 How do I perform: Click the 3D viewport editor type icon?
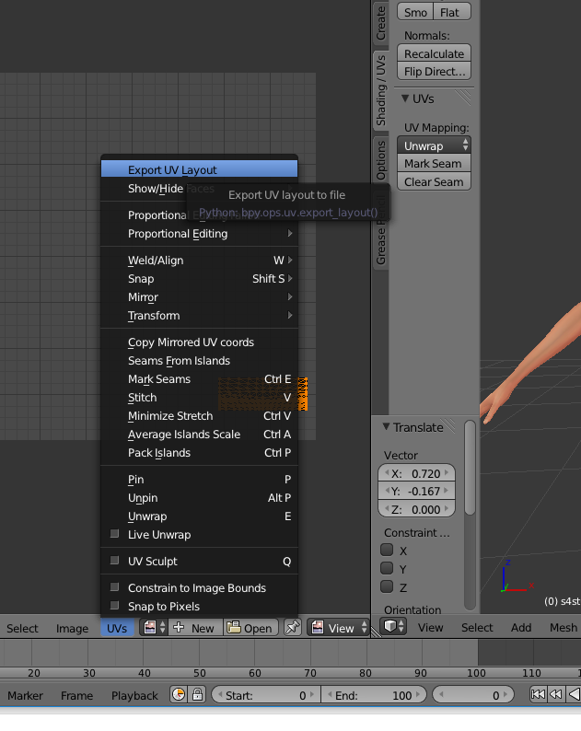[394, 627]
